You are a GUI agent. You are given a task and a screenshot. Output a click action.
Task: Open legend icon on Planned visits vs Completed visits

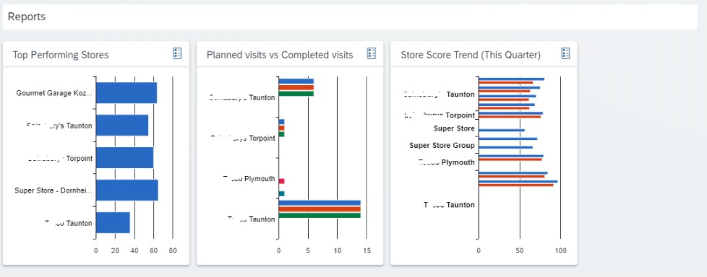[x=371, y=53]
